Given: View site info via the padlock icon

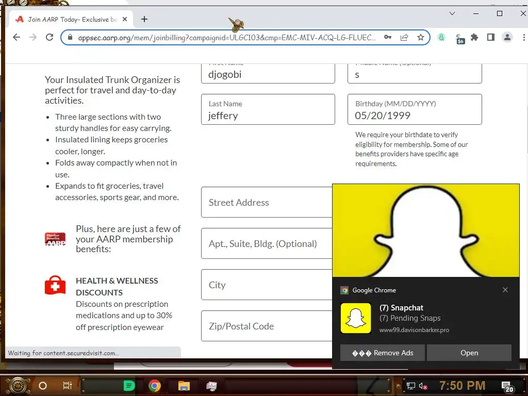Looking at the screenshot, I should [x=70, y=37].
